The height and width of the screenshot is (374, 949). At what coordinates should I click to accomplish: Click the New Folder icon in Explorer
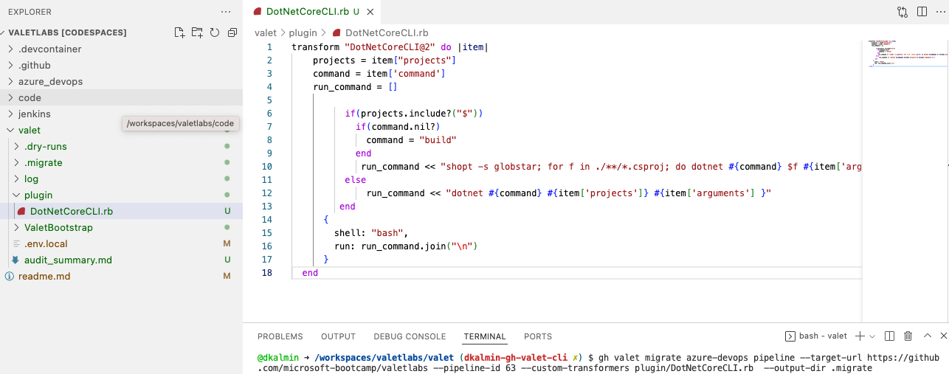point(197,32)
